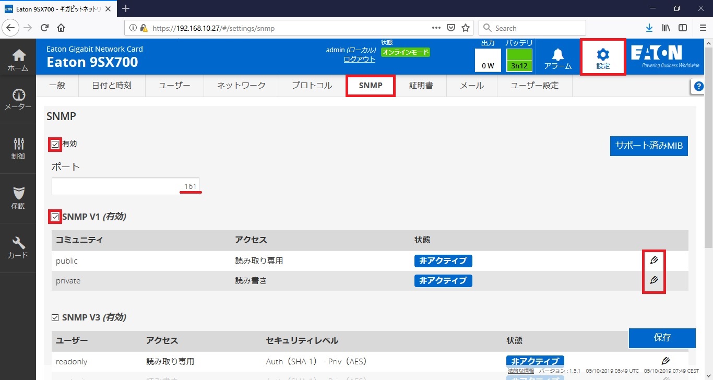Image resolution: width=713 pixels, height=380 pixels.
Task: Edit the readonly SNMP V3 user pencil icon
Action: pyautogui.click(x=665, y=361)
